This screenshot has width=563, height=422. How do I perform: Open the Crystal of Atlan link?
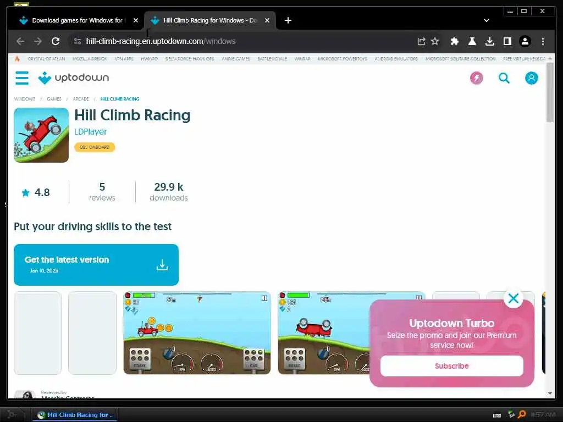coord(46,59)
